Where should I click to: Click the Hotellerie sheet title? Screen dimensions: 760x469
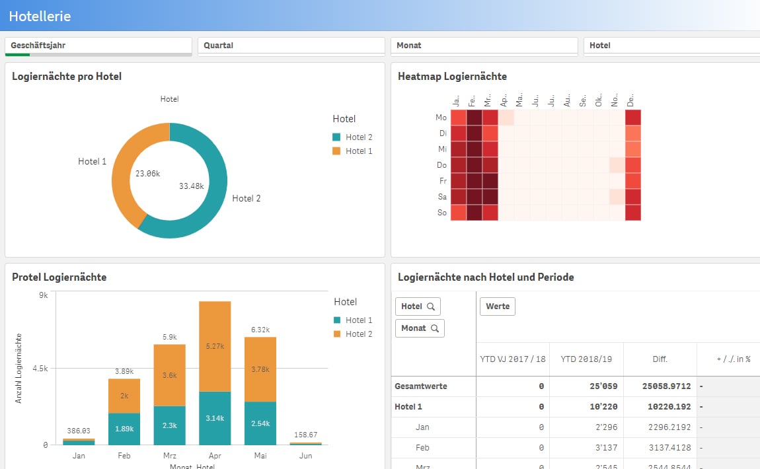click(x=40, y=17)
